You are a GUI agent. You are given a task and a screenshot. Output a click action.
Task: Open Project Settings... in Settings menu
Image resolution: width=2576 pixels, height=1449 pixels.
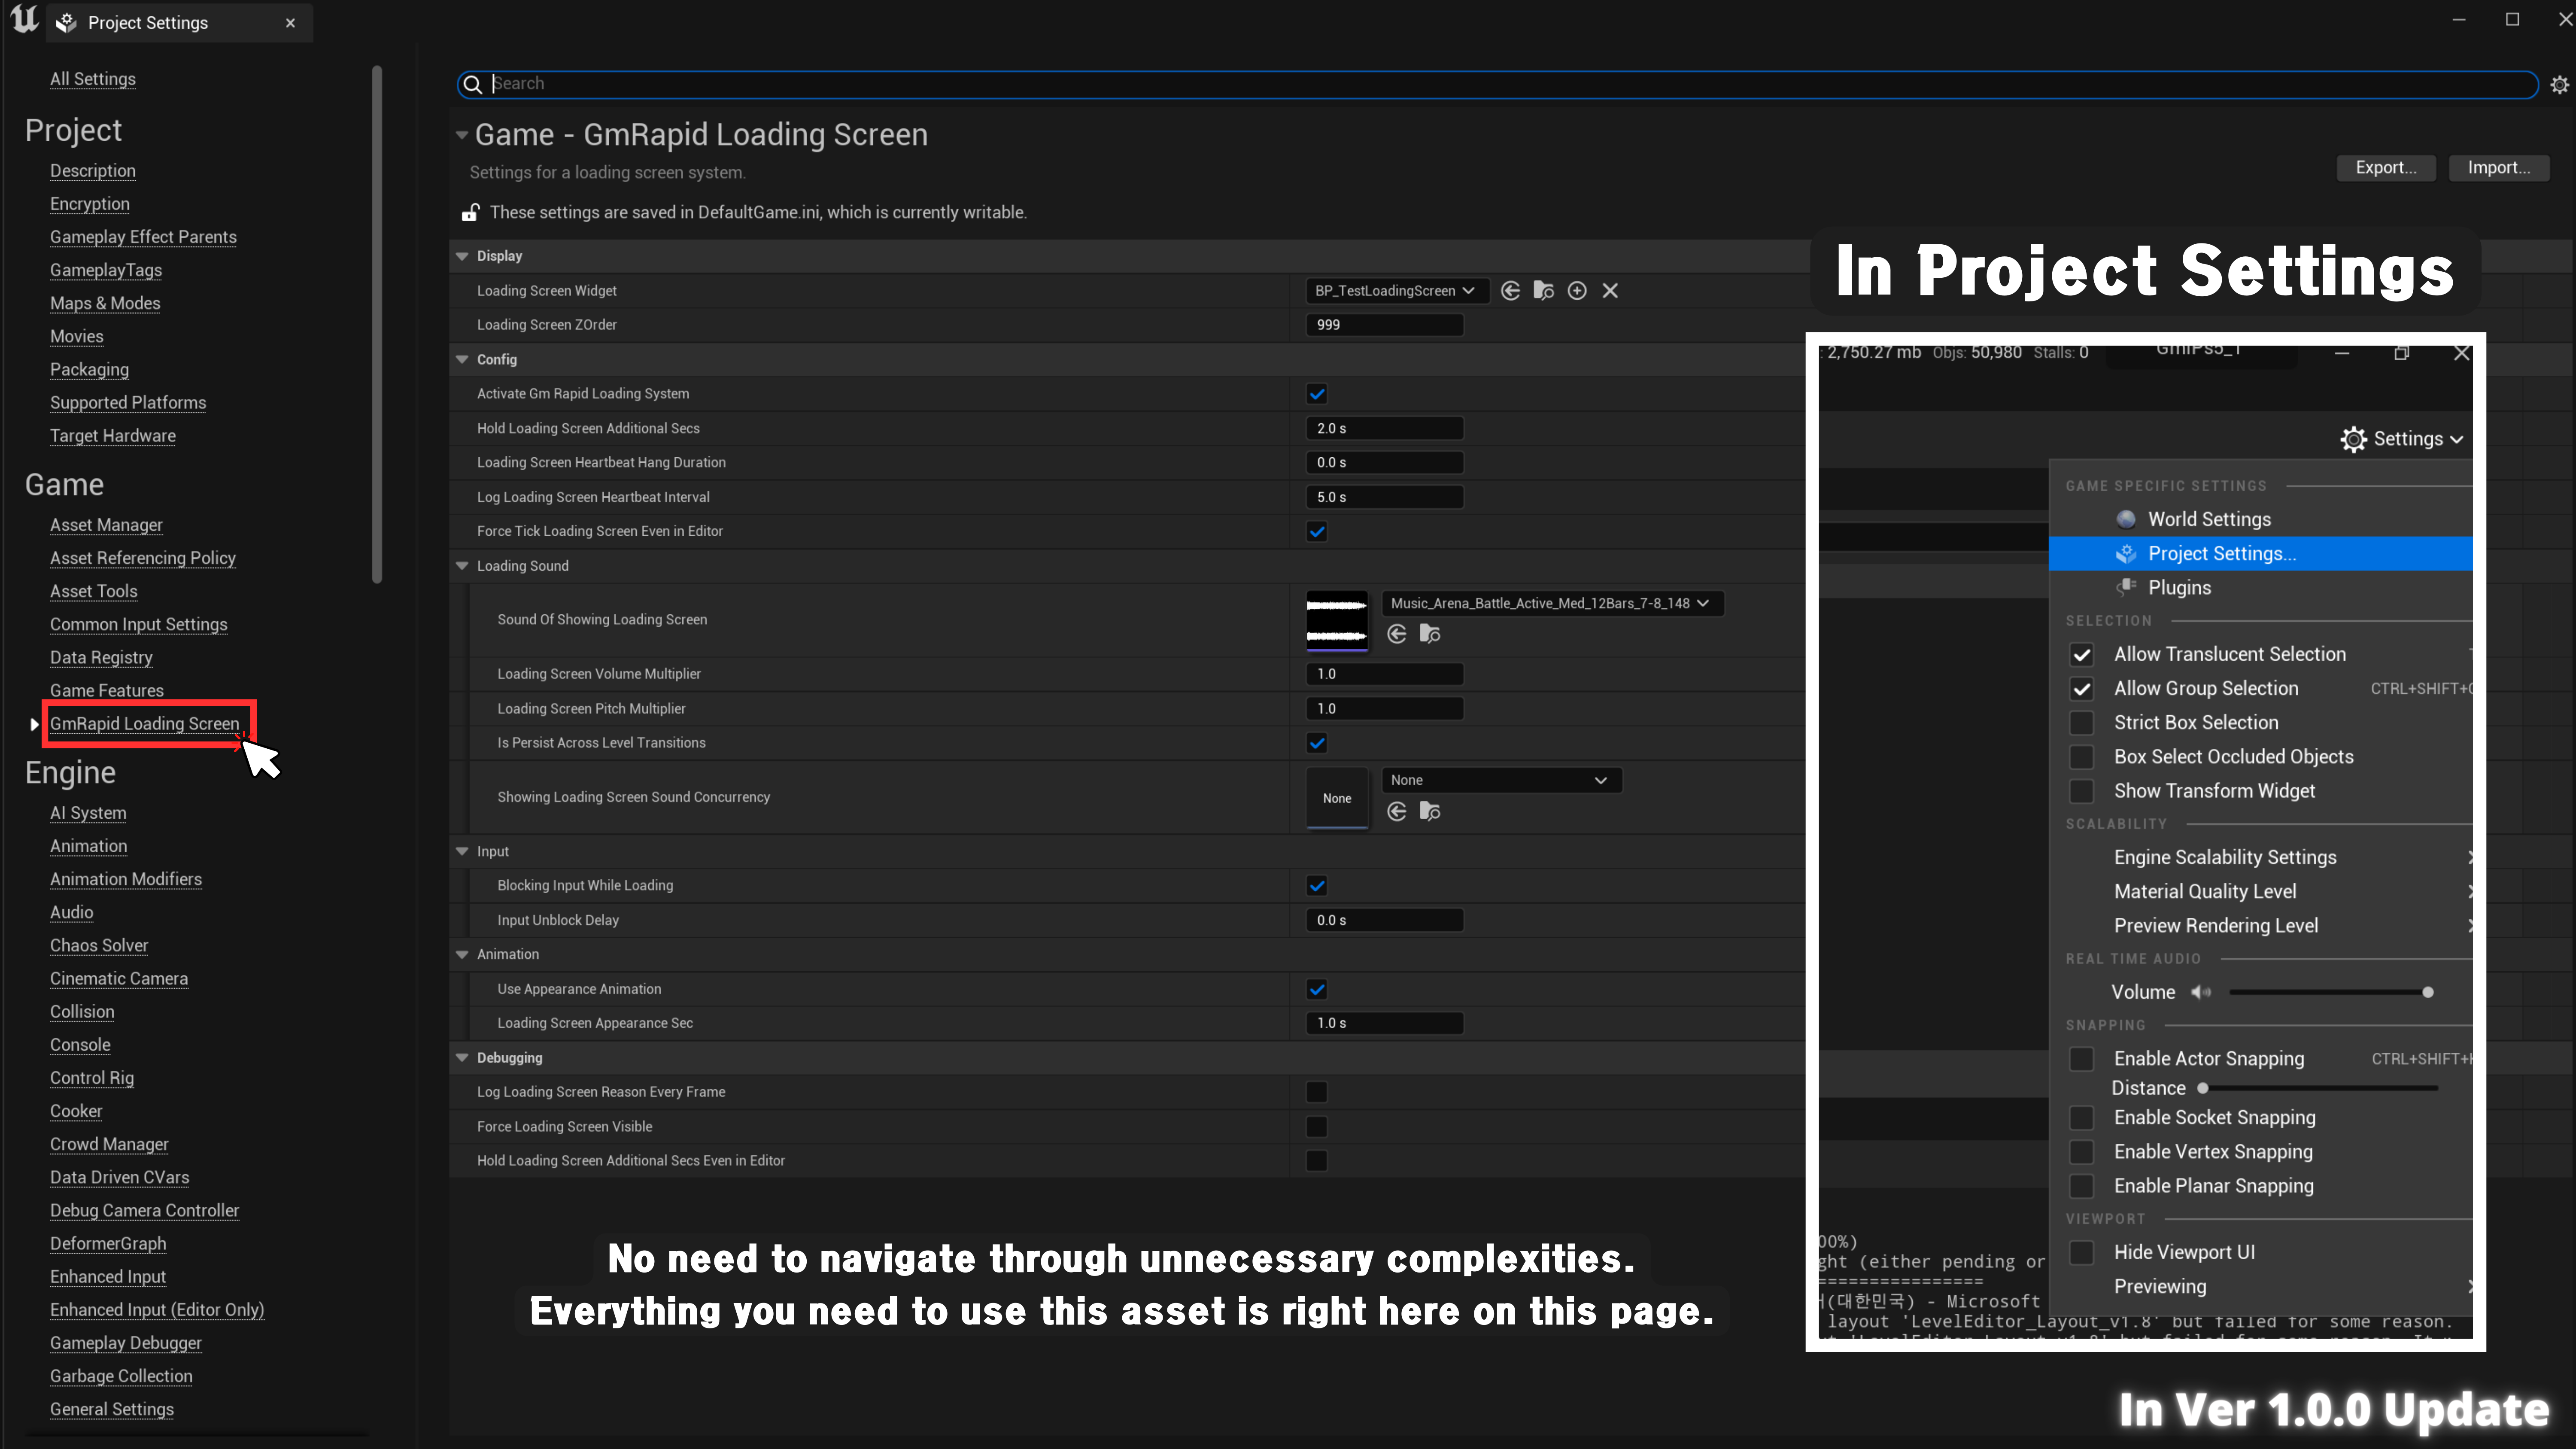click(x=2260, y=553)
